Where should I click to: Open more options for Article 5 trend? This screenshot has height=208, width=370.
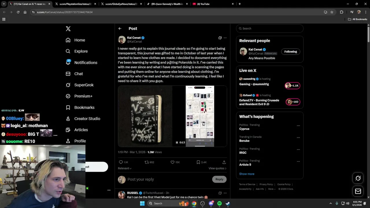click(x=298, y=161)
